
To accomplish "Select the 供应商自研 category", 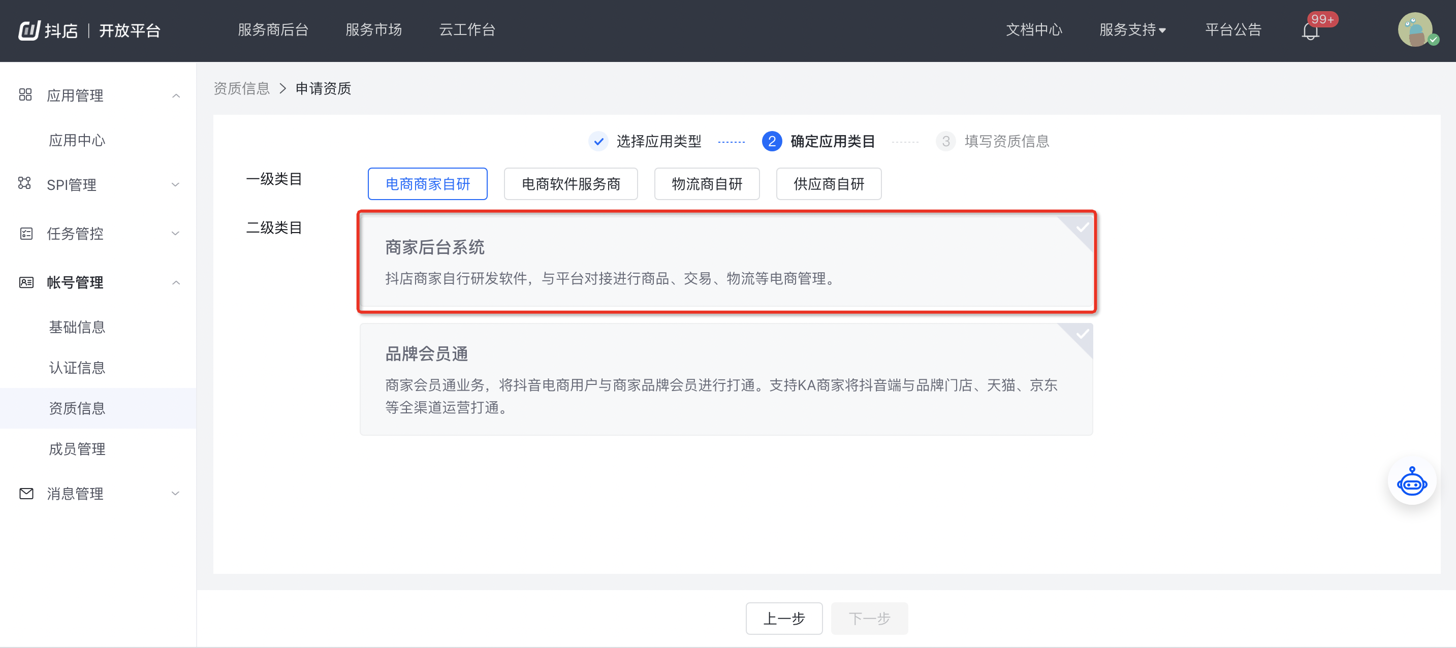I will (829, 184).
